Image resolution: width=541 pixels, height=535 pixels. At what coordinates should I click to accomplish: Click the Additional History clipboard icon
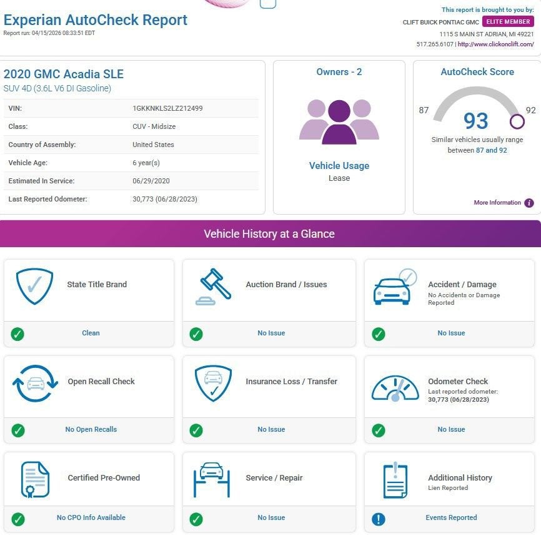[x=395, y=480]
